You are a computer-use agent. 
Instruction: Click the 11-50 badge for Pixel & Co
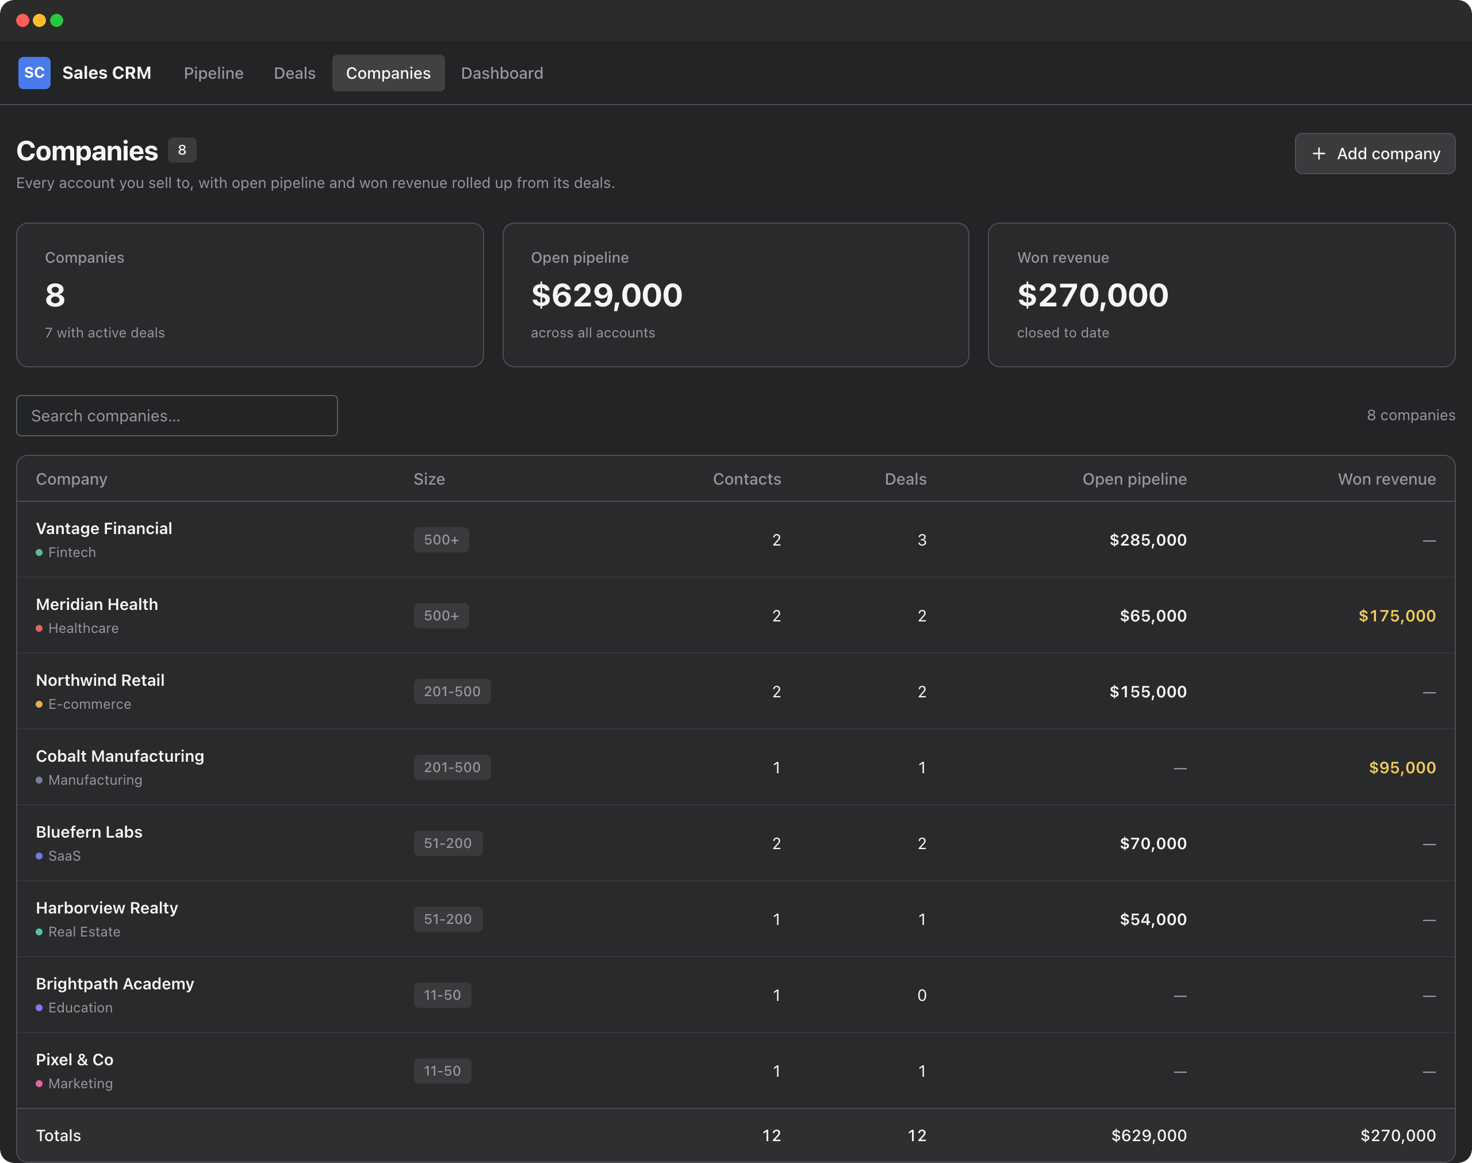[x=443, y=1071]
